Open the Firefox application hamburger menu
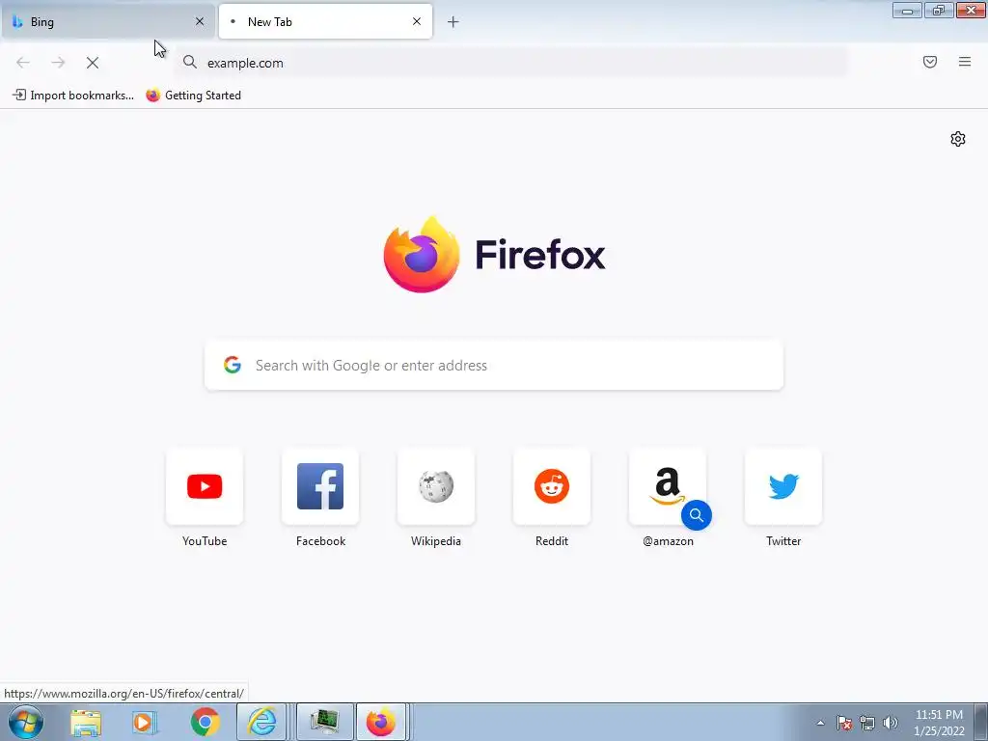Viewport: 988px width, 741px height. click(x=965, y=62)
